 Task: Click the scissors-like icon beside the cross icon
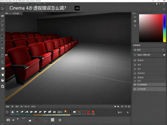coord(120,112)
